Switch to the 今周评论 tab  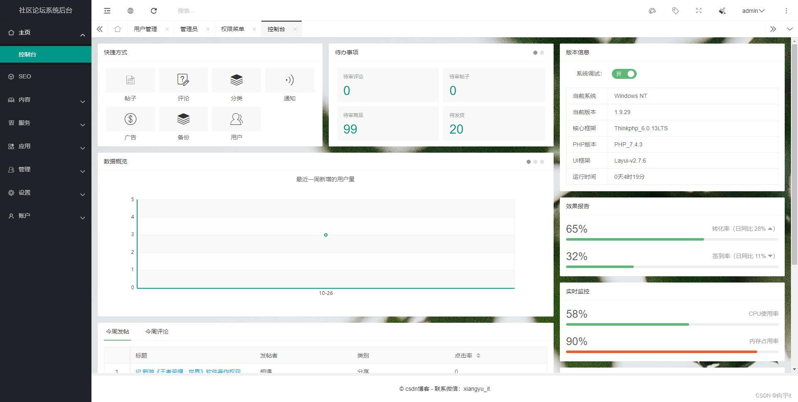(157, 331)
